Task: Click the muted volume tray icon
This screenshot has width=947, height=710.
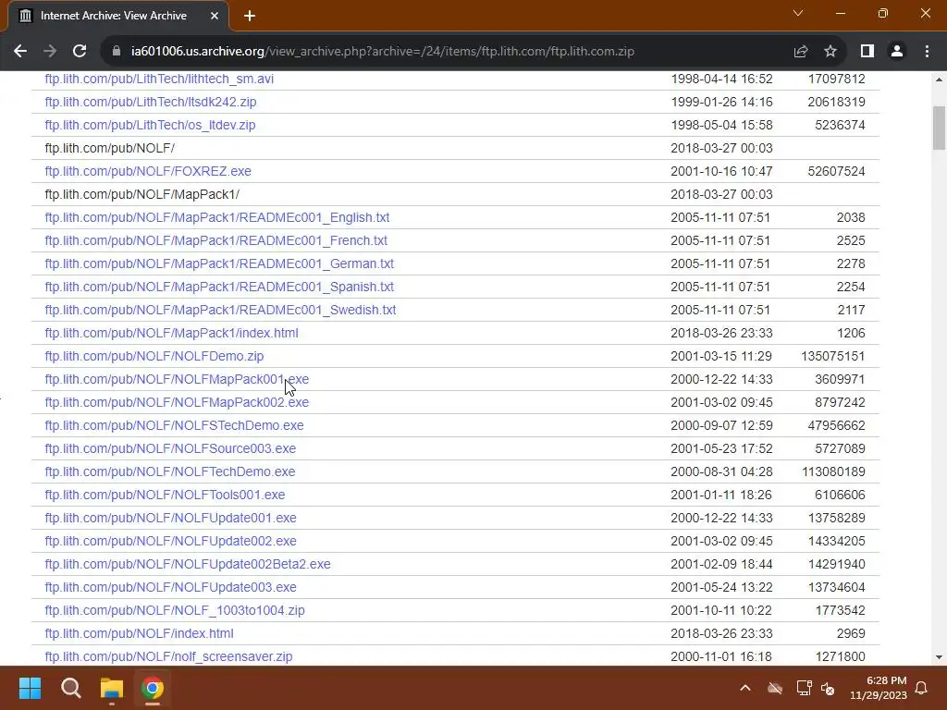Action: pos(828,688)
